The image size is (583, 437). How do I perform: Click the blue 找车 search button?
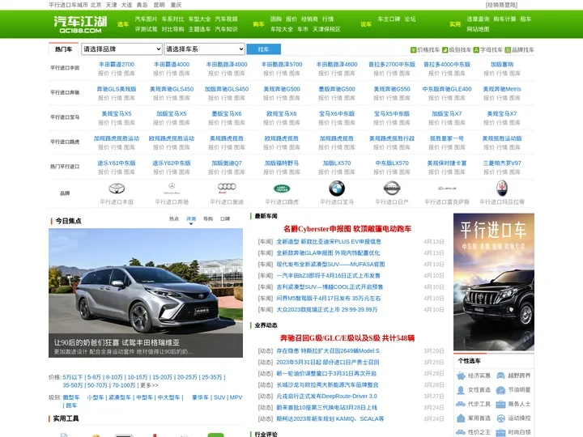[x=264, y=49]
